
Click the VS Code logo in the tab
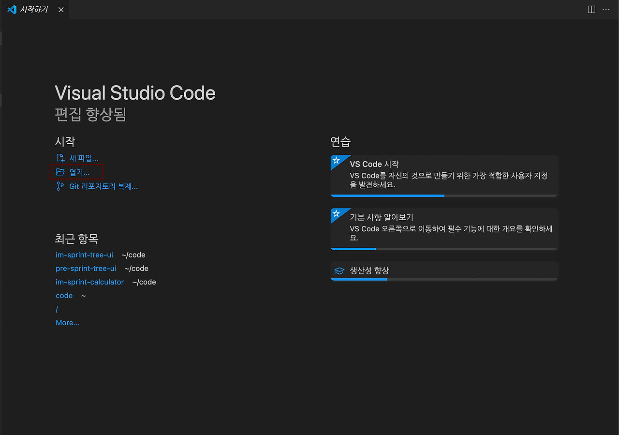12,10
